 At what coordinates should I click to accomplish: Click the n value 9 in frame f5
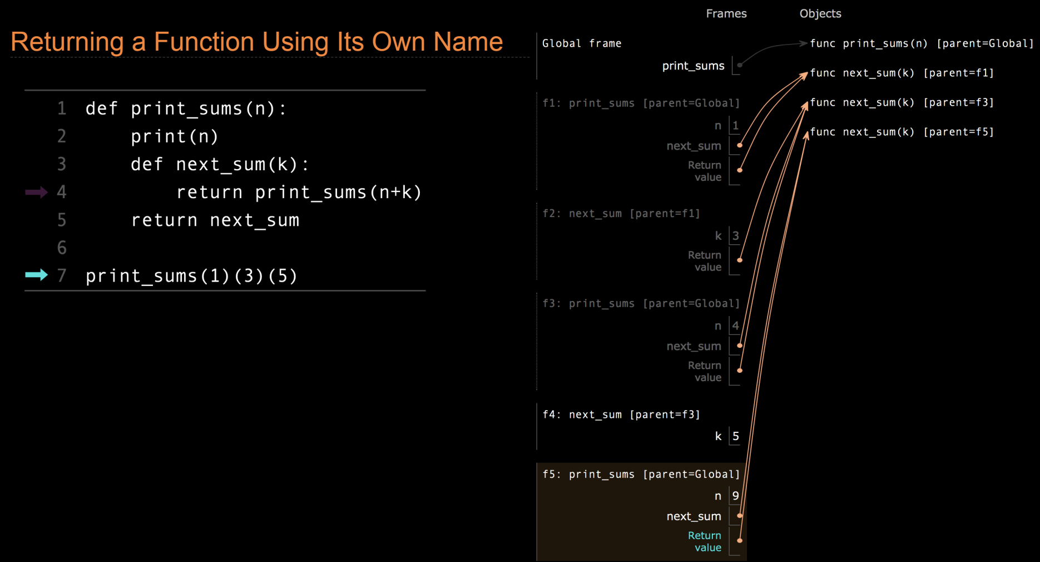click(735, 496)
